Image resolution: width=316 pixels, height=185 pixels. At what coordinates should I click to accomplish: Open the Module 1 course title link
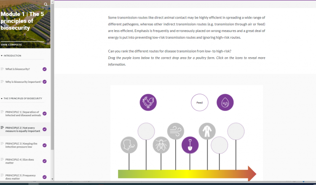pyautogui.click(x=21, y=21)
